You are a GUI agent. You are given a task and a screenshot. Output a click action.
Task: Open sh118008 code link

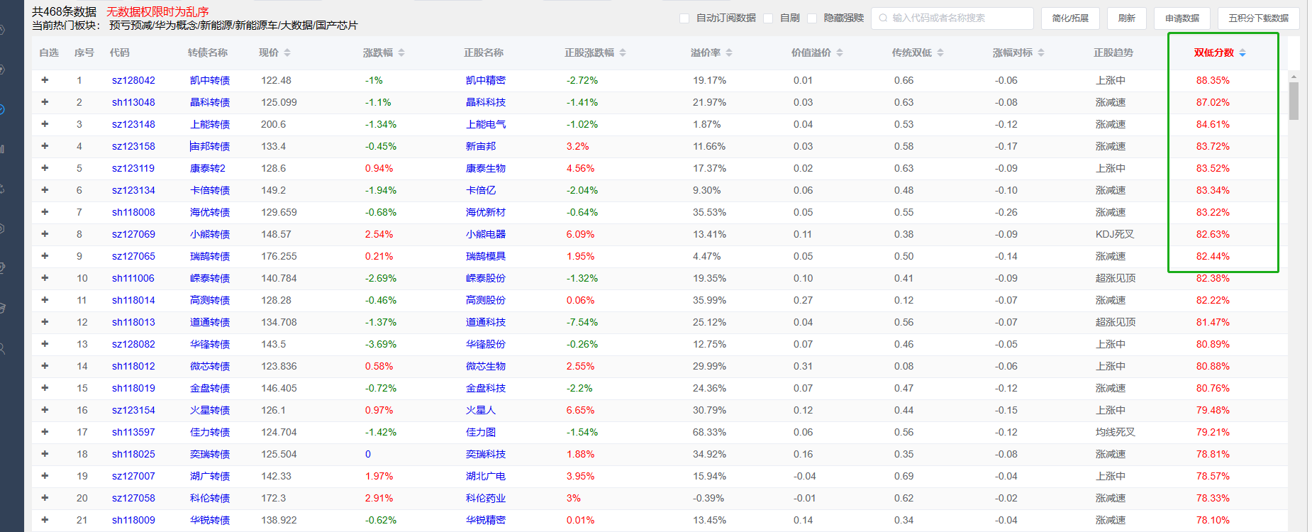tap(133, 212)
